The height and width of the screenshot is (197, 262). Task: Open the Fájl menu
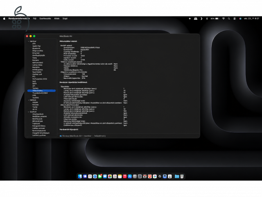point(34,18)
